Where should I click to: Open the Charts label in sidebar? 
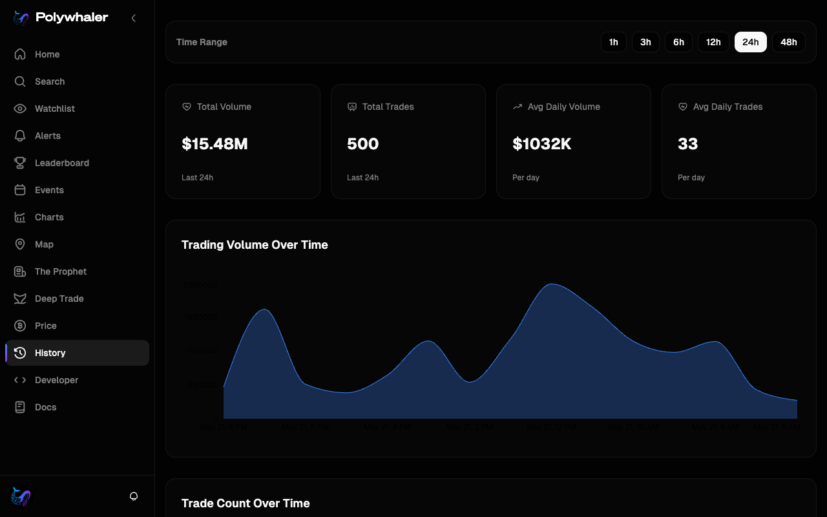(49, 217)
